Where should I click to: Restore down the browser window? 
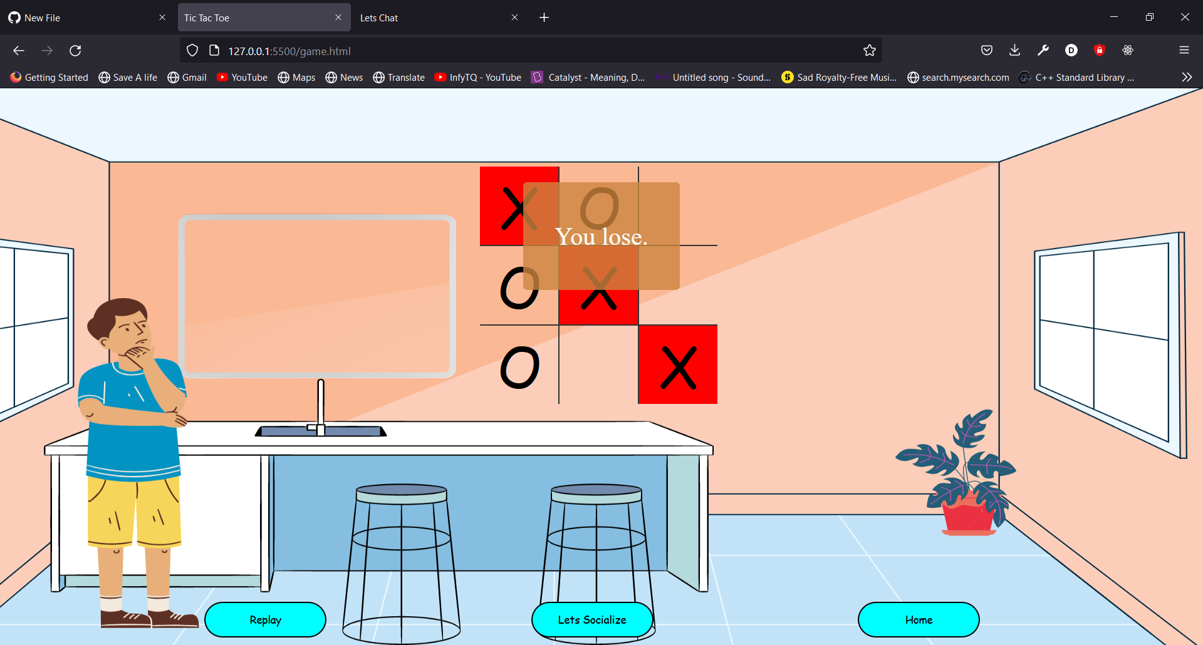pyautogui.click(x=1149, y=17)
